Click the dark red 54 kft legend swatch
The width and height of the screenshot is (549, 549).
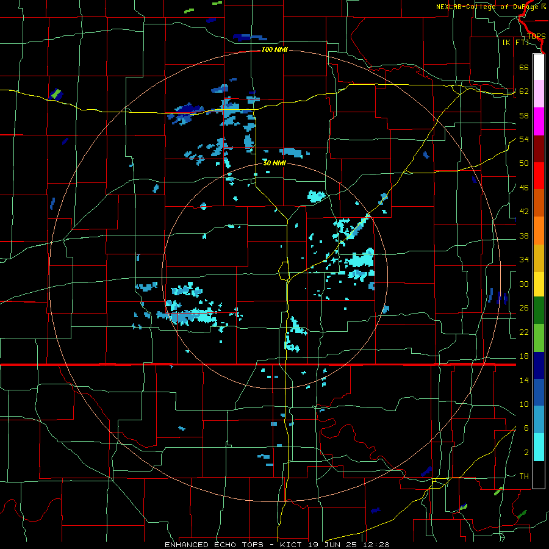click(539, 149)
